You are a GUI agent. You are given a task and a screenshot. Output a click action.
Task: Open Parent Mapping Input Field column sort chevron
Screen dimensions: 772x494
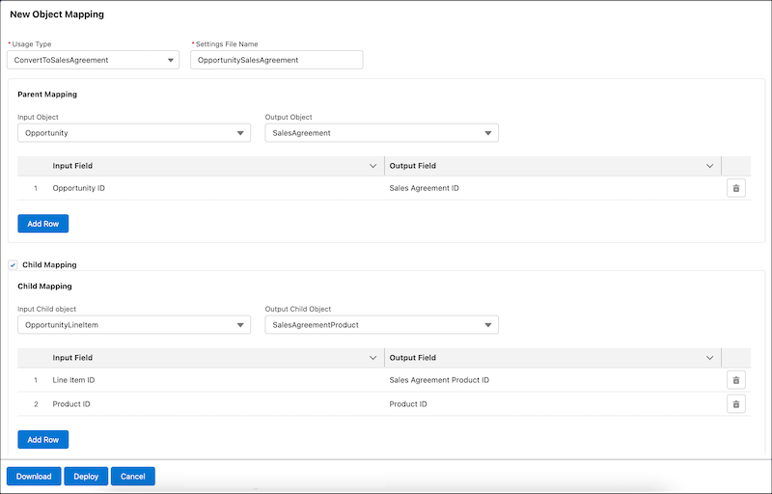[373, 166]
